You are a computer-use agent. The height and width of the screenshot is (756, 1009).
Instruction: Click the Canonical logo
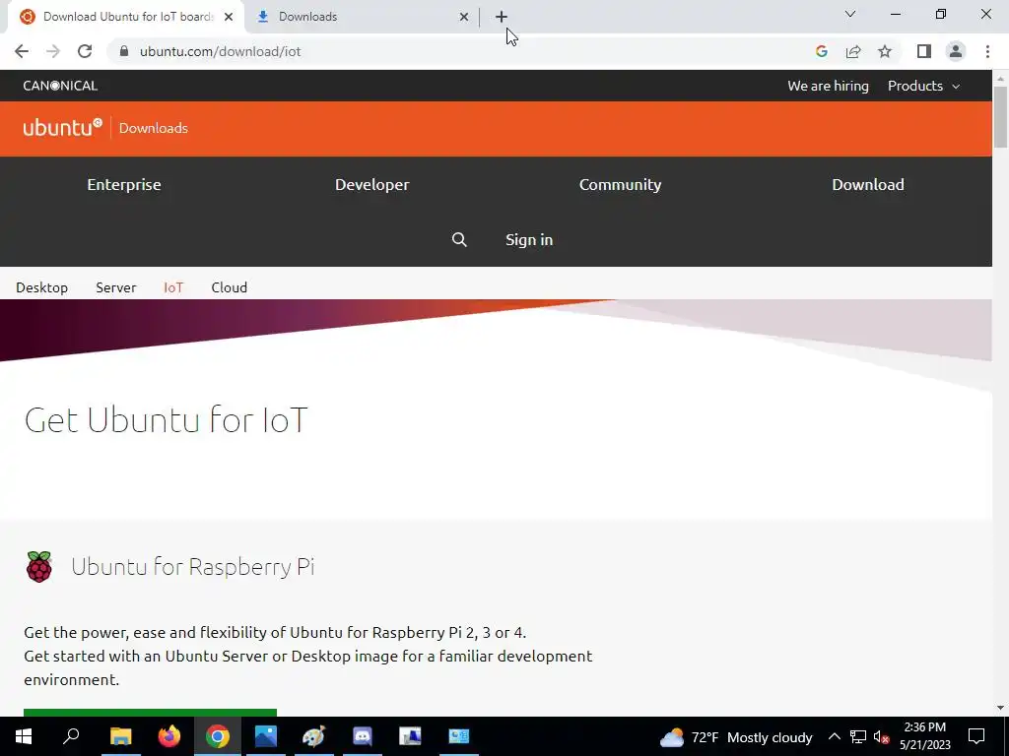60,86
